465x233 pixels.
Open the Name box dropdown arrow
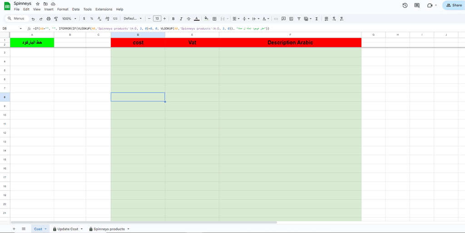21,29
